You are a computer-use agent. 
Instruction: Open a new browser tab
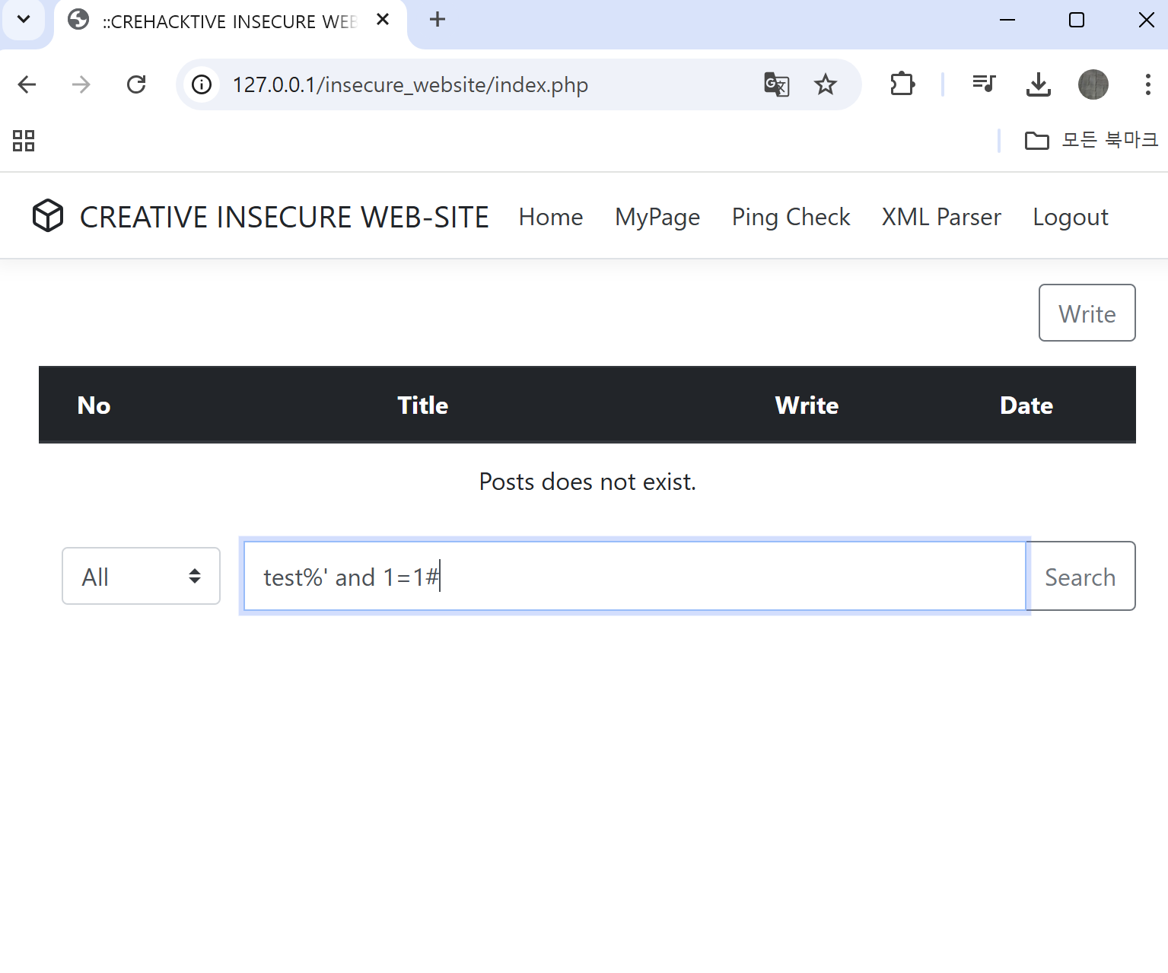(438, 20)
